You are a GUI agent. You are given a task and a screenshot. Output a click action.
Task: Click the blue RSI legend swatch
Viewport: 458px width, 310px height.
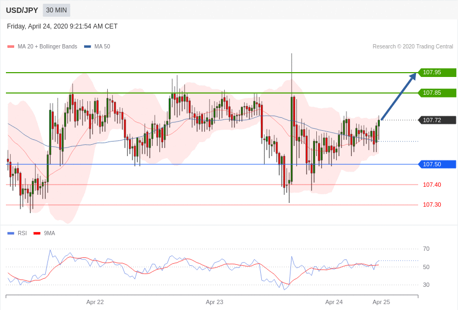tap(11, 233)
